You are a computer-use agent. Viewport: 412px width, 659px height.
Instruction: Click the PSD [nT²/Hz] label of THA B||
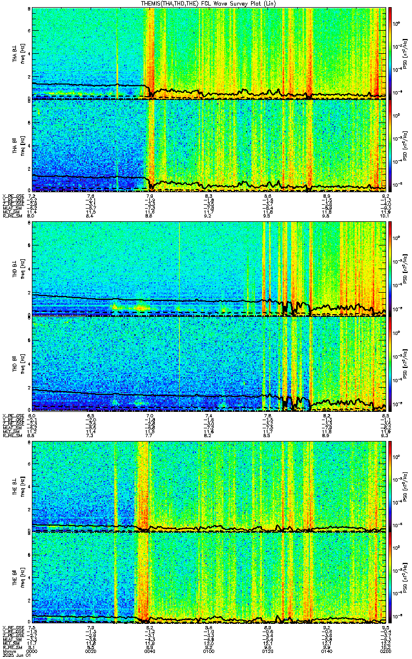tap(405, 145)
